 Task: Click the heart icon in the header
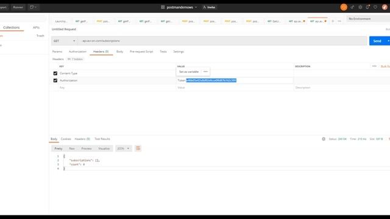(x=375, y=7)
